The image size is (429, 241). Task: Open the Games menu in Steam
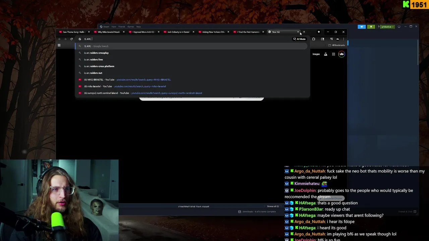click(x=131, y=27)
